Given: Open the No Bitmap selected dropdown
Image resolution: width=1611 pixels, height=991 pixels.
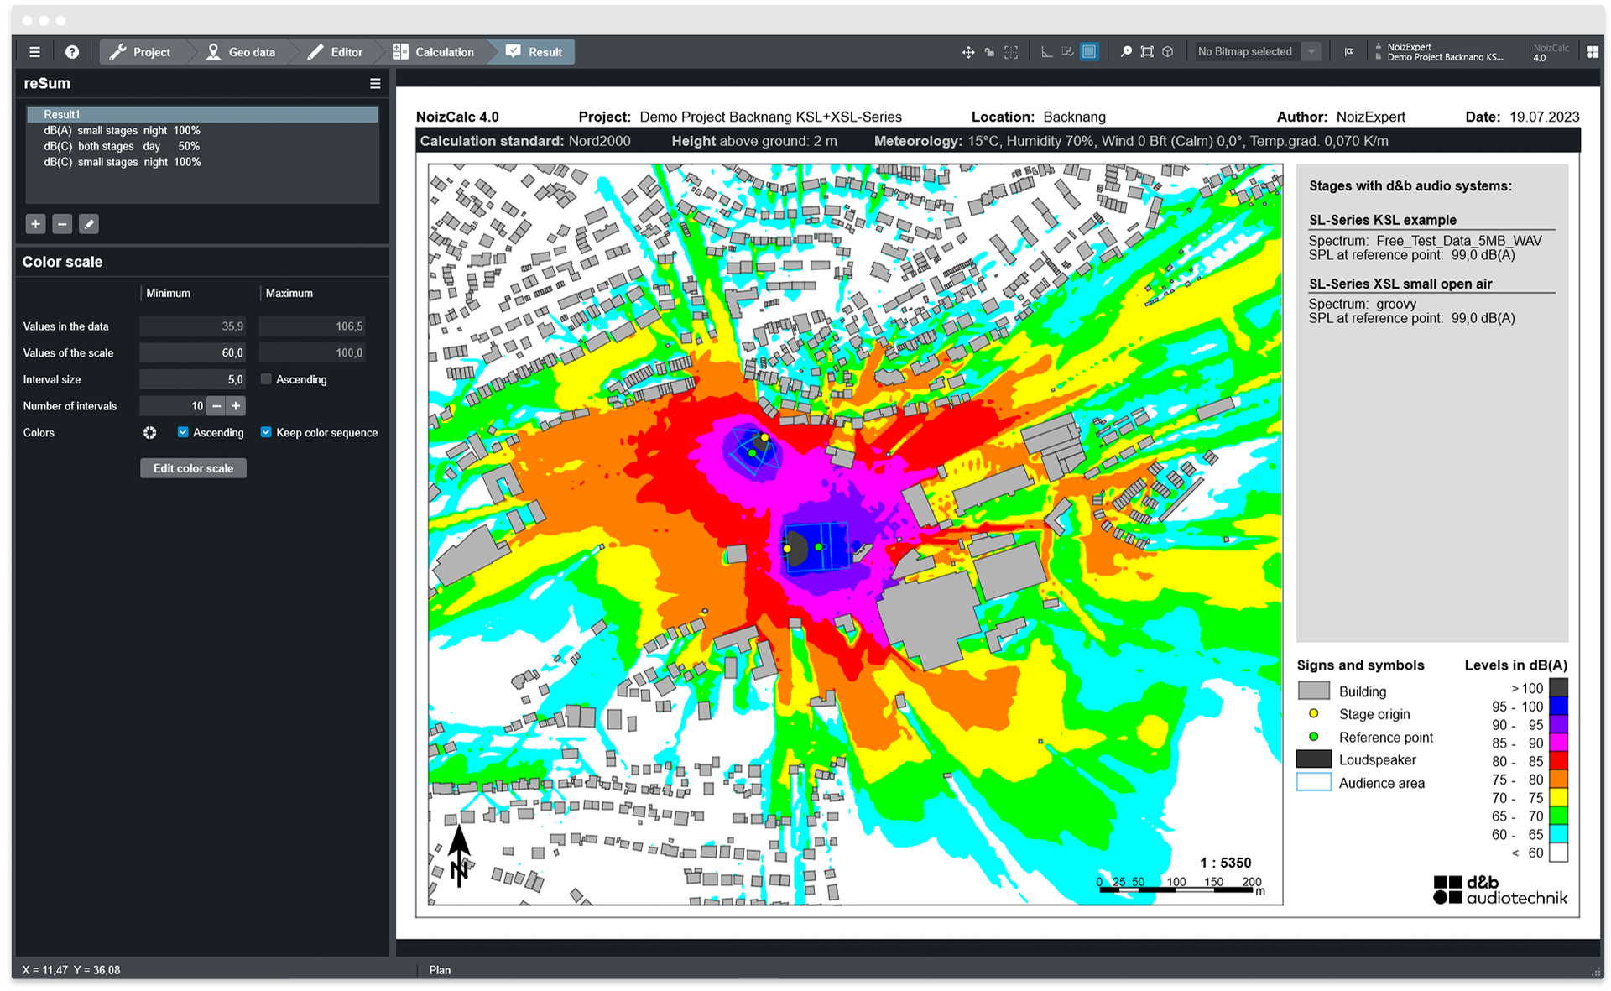Looking at the screenshot, I should coord(1311,52).
